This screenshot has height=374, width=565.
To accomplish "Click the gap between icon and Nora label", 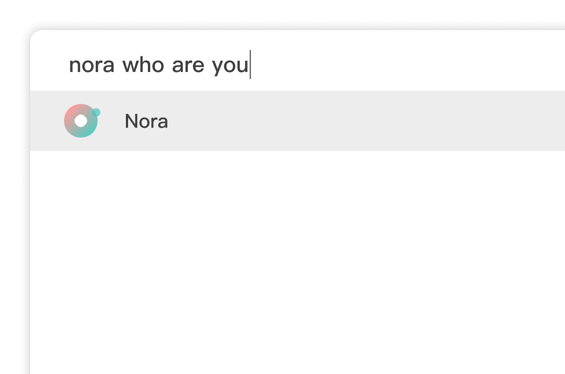I will coord(111,121).
